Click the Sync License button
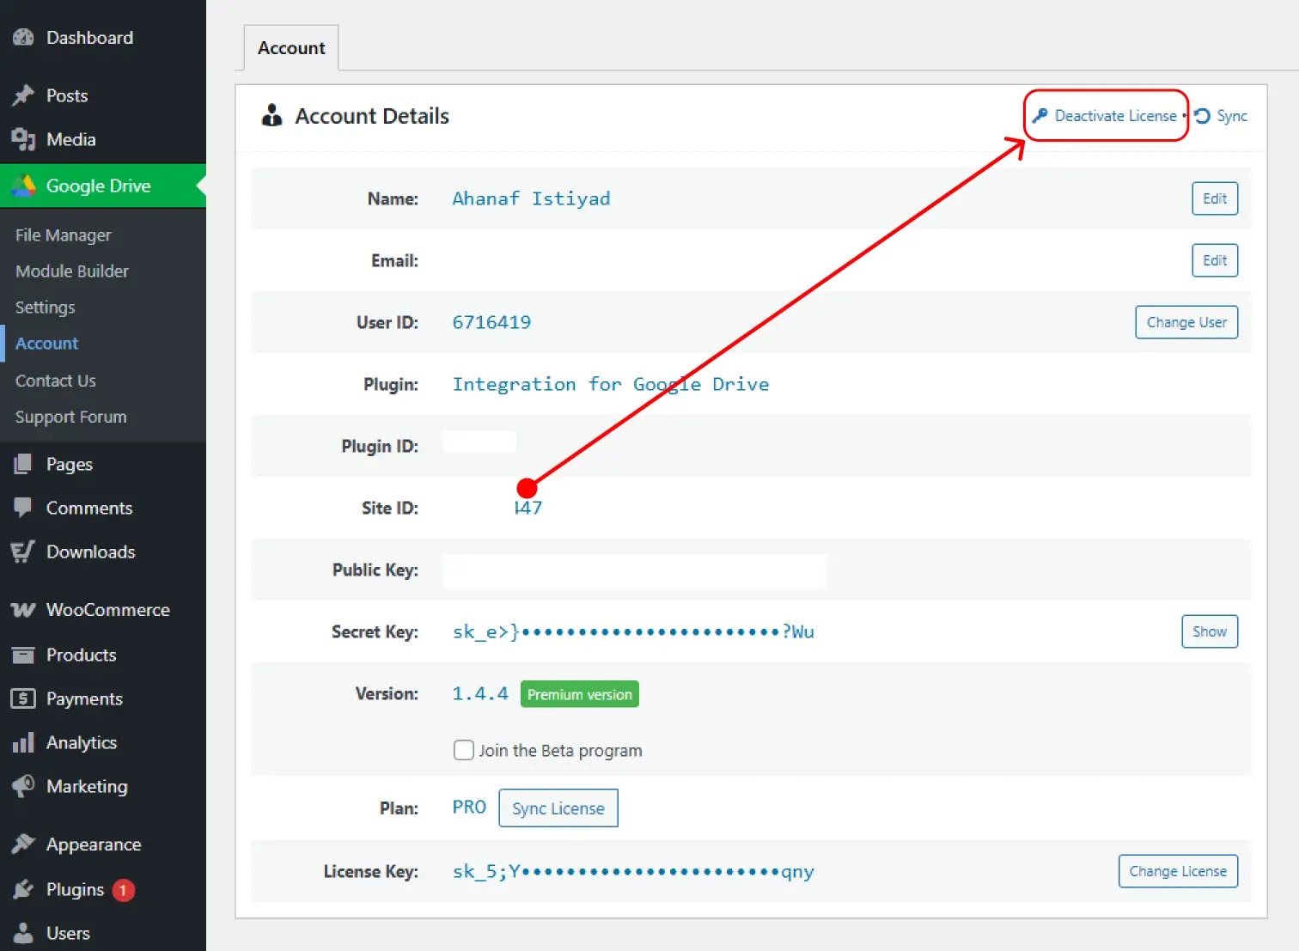The height and width of the screenshot is (951, 1299). coord(558,808)
